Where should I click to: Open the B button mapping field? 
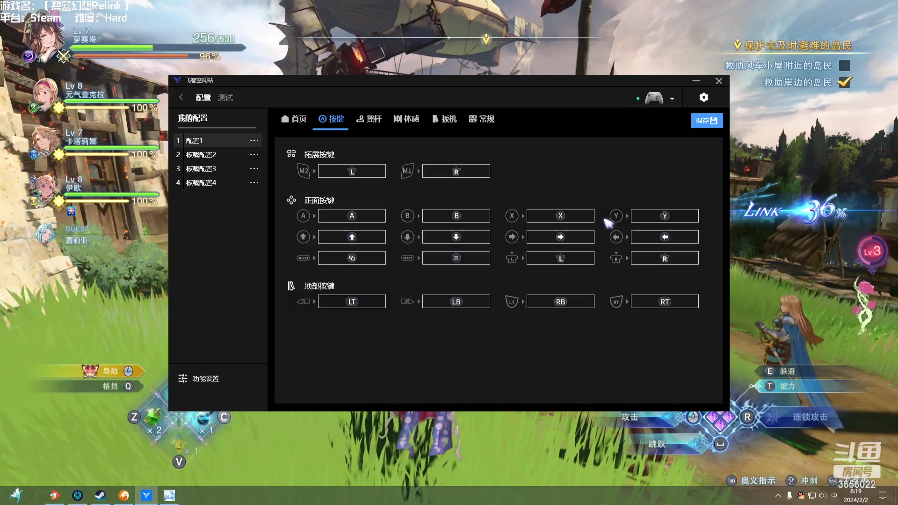coord(456,216)
